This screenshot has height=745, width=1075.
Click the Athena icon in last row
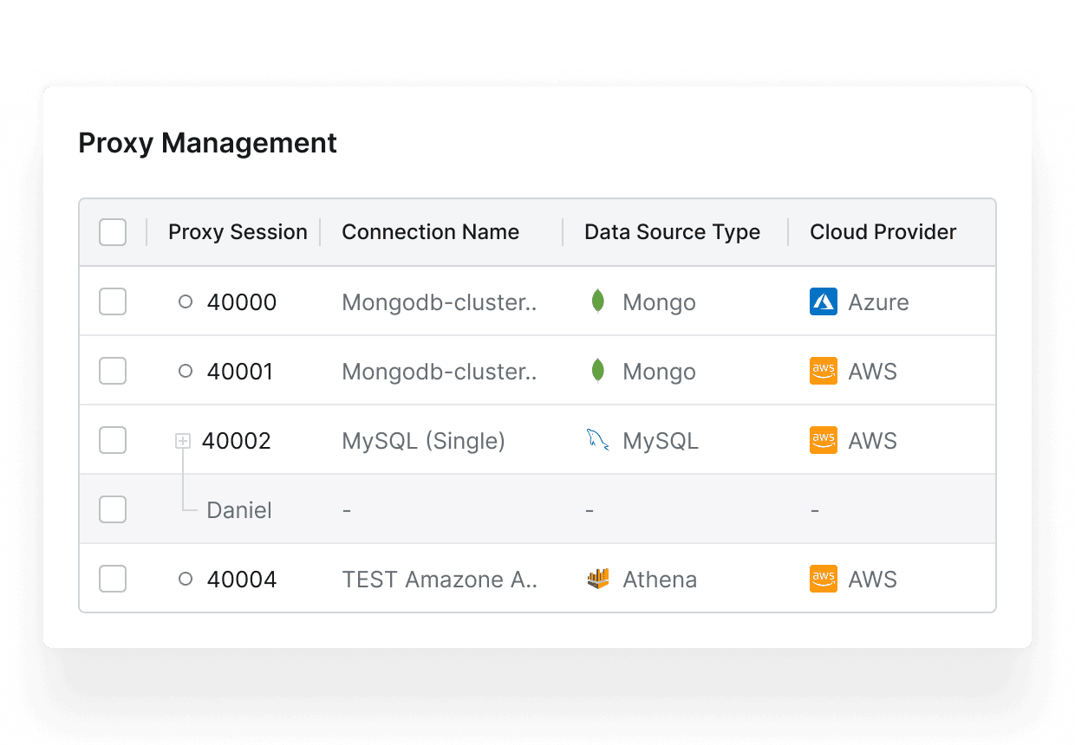[597, 579]
